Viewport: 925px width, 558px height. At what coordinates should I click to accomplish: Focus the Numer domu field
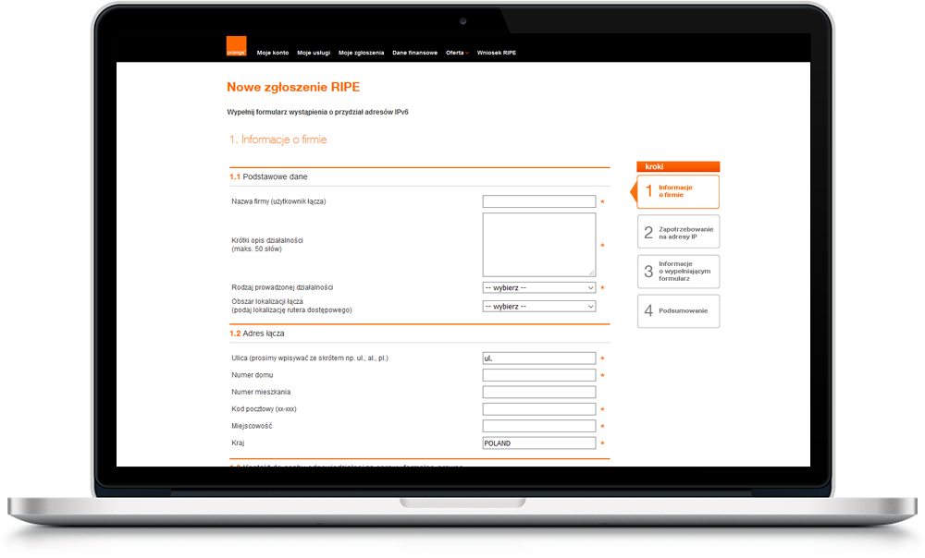click(539, 375)
